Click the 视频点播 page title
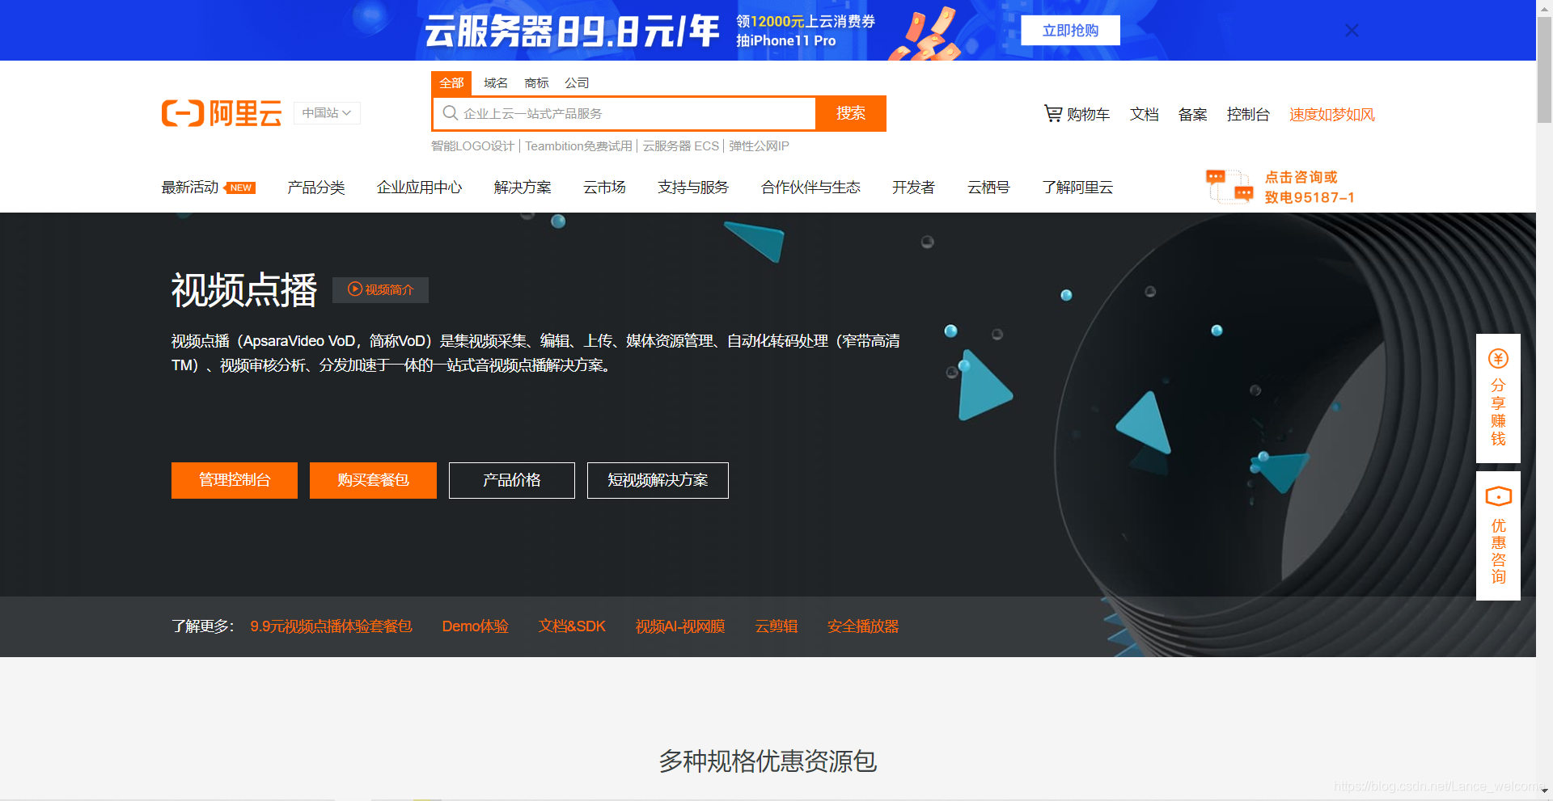Screen dimensions: 1553x801 tap(244, 290)
